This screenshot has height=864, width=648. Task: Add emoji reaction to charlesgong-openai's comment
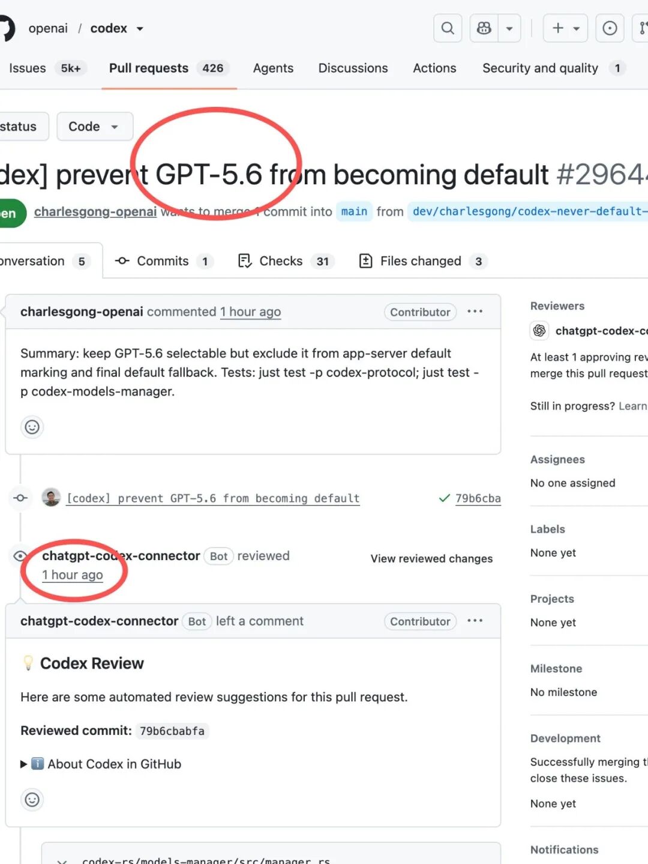32,427
